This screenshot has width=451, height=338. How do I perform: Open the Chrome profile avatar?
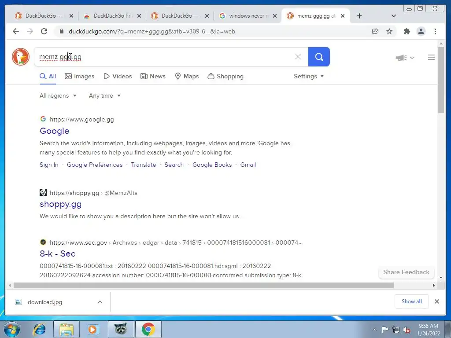coord(421,31)
